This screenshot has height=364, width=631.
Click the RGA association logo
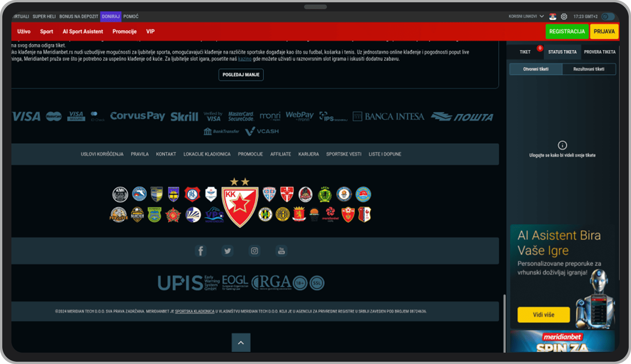pyautogui.click(x=271, y=282)
